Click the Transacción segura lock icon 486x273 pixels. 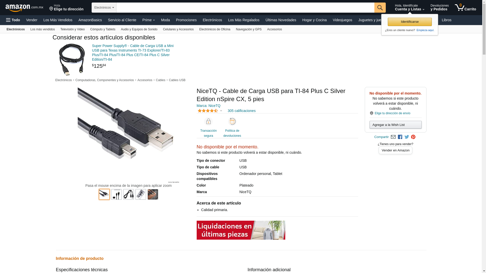[x=208, y=122]
